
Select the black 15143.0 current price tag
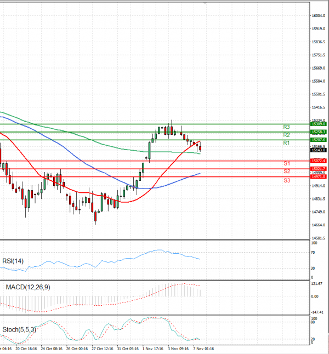(319, 150)
